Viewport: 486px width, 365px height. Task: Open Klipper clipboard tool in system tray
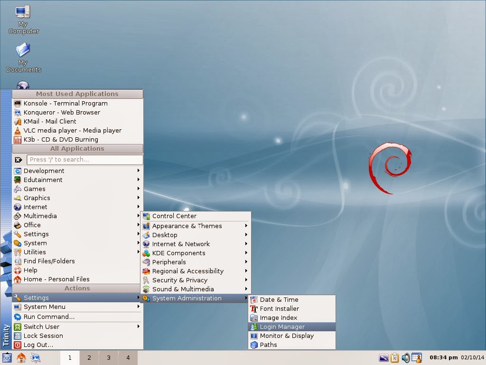pos(394,357)
